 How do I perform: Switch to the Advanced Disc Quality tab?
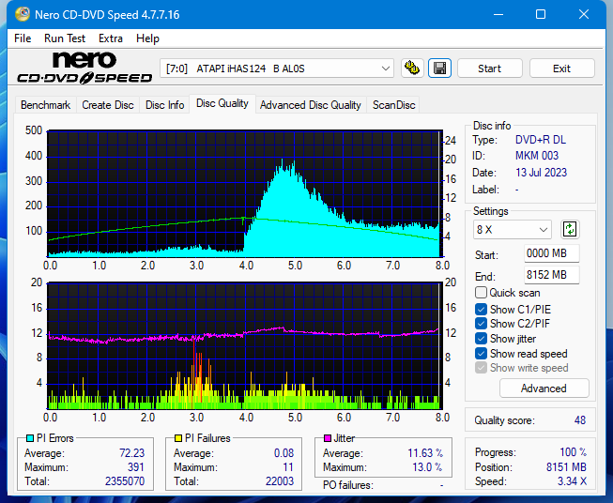[x=311, y=105]
